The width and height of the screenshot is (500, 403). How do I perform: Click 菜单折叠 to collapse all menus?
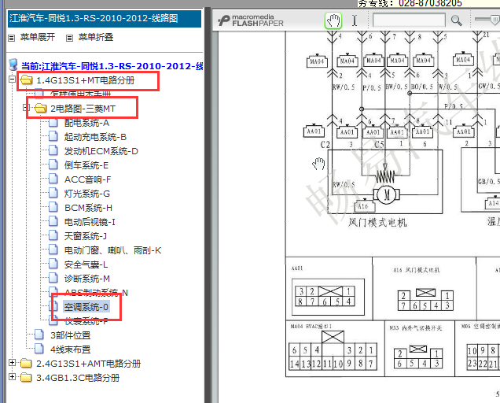[96, 37]
